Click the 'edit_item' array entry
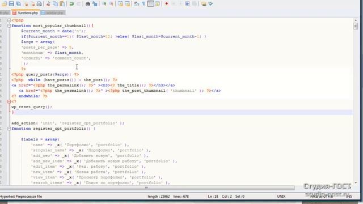The height and width of the screenshot is (204, 363). [88, 166]
